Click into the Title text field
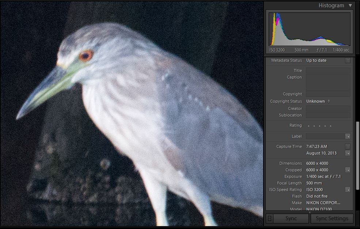The height and width of the screenshot is (229, 360). pos(328,70)
